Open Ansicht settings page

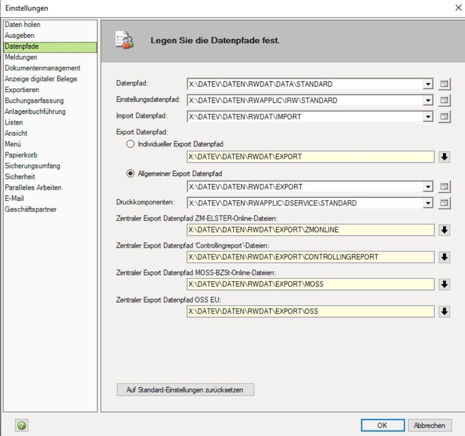50,133
